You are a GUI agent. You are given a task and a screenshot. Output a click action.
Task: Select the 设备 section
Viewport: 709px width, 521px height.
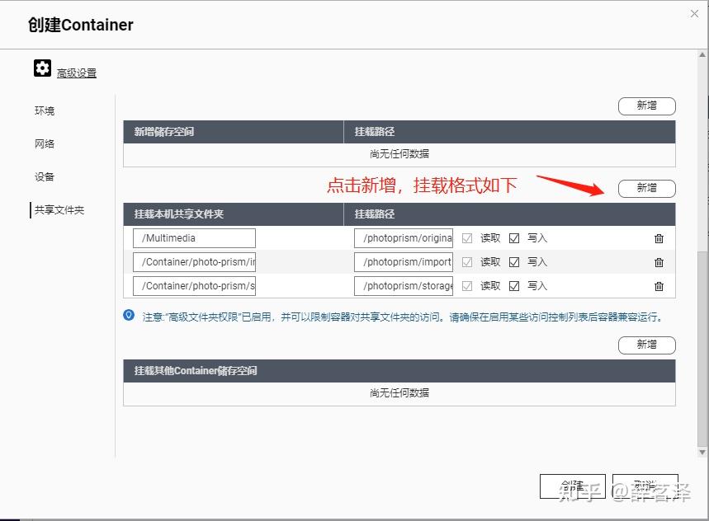(44, 176)
